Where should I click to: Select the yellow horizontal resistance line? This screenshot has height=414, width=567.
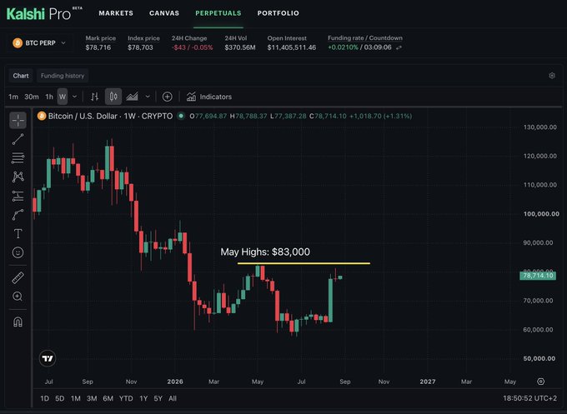click(304, 263)
